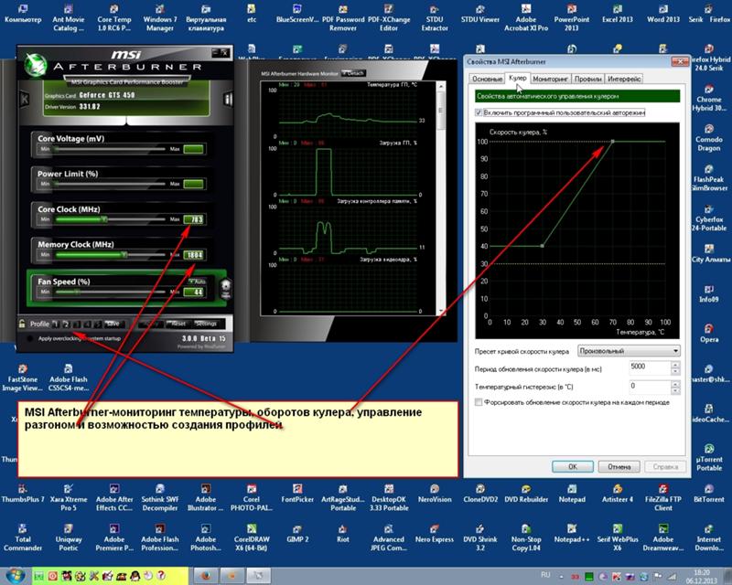The width and height of the screenshot is (732, 585).
Task: Click the Firefox button in the taskbar
Action: [x=205, y=576]
